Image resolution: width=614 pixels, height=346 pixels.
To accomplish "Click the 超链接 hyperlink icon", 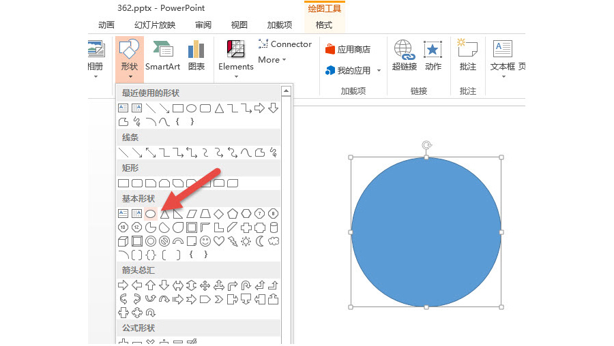I will (405, 56).
